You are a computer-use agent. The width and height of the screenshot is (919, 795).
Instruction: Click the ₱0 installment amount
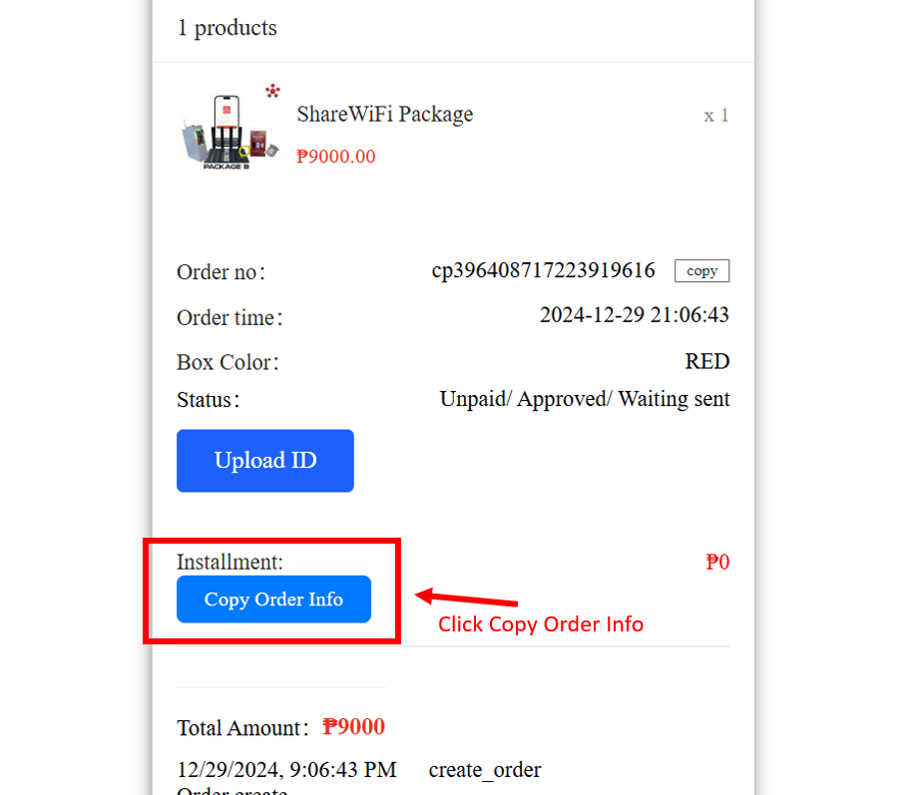click(717, 562)
